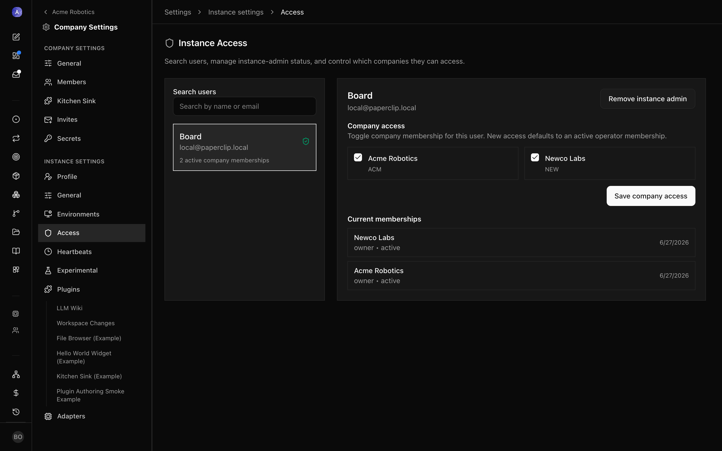
Task: Open Hello World Widget (Example) plugin
Action: (84, 357)
